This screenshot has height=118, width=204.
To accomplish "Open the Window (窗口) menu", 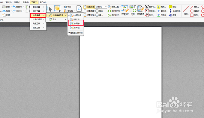I will 43,2.
